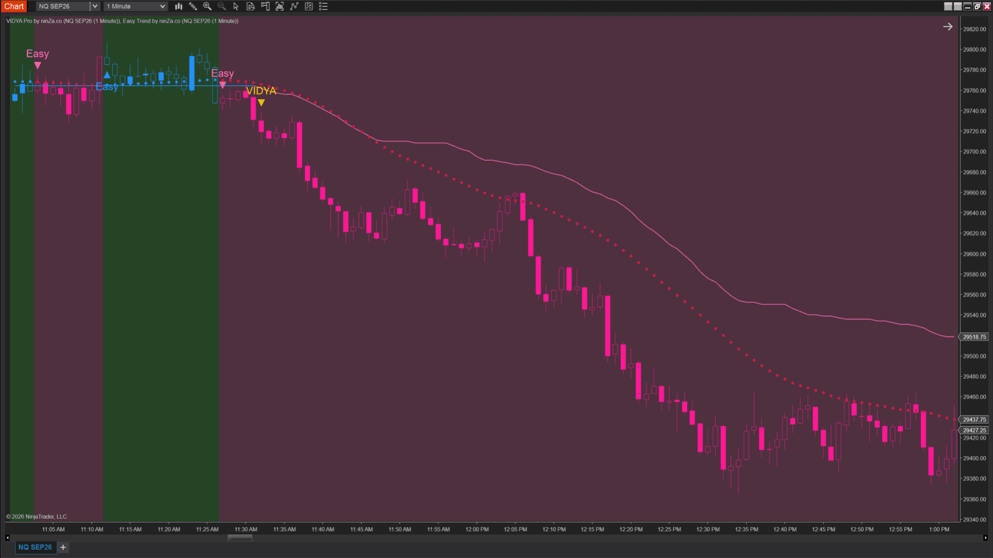
Task: Toggle the Chart Trader icon
Action: click(265, 6)
